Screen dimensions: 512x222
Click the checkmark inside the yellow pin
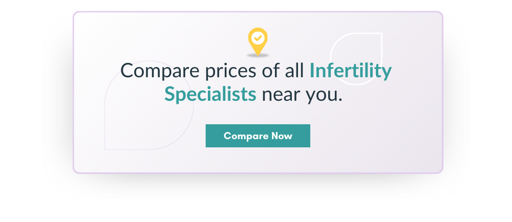tap(258, 38)
